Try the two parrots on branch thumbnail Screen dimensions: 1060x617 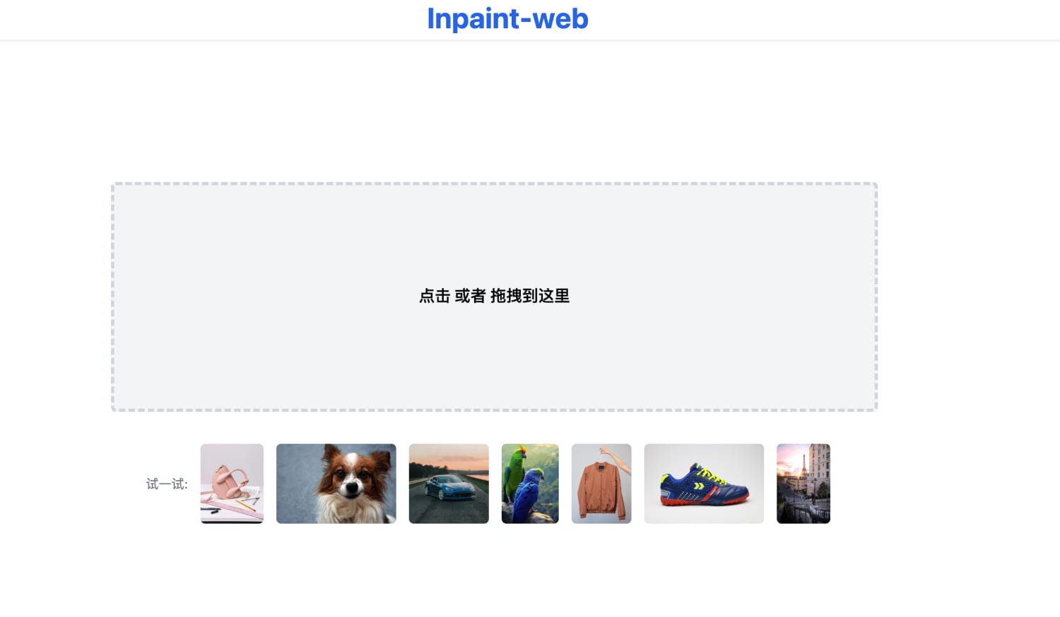point(530,484)
